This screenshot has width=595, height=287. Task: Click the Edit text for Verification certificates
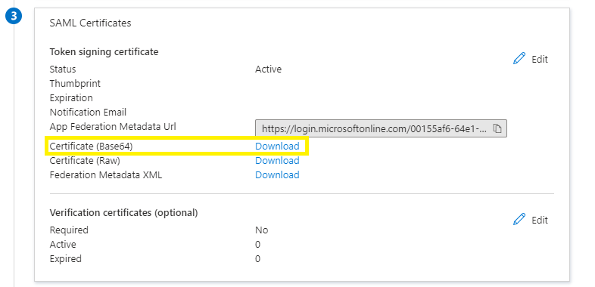[540, 220]
